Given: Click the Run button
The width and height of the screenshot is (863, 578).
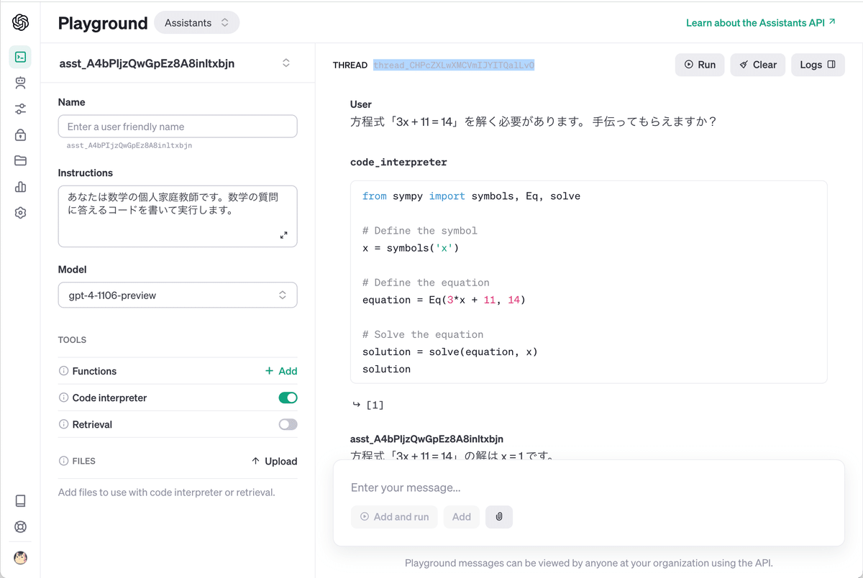Looking at the screenshot, I should point(699,65).
